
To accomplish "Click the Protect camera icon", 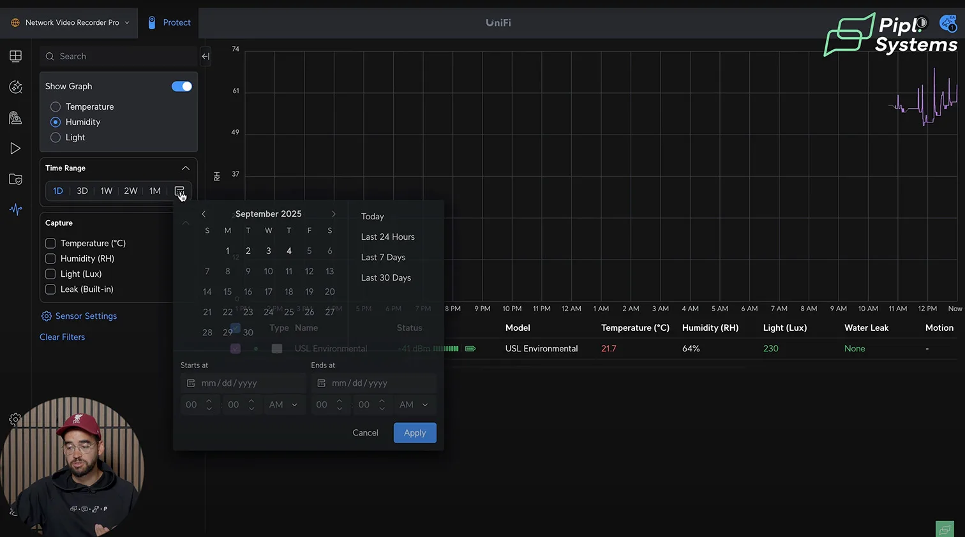I will (152, 22).
